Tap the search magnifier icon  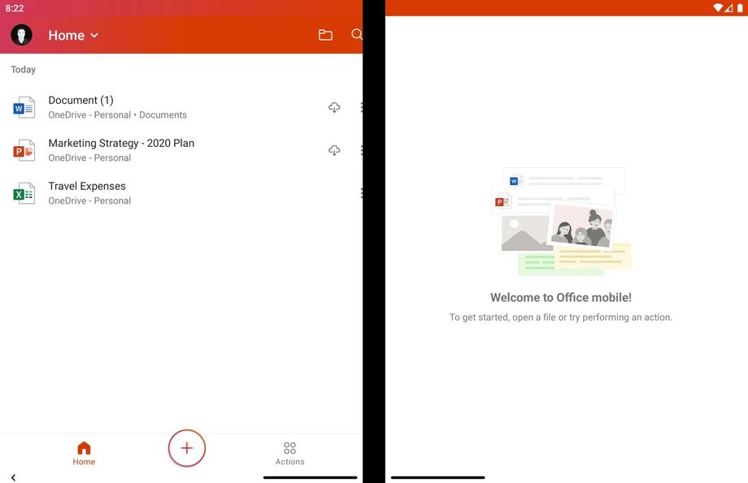356,35
